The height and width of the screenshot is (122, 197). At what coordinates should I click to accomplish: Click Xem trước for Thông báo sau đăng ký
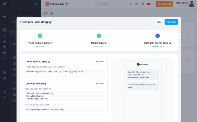[100, 62]
